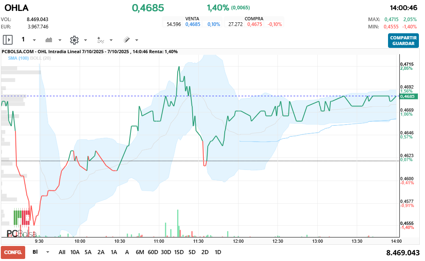Open the BI dropdown at bottom

coord(48,252)
